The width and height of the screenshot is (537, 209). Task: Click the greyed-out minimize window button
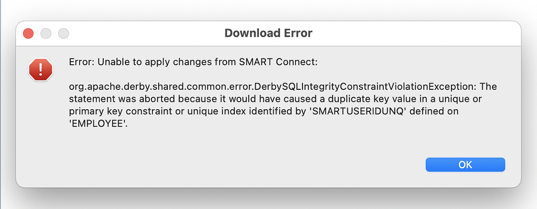click(46, 33)
